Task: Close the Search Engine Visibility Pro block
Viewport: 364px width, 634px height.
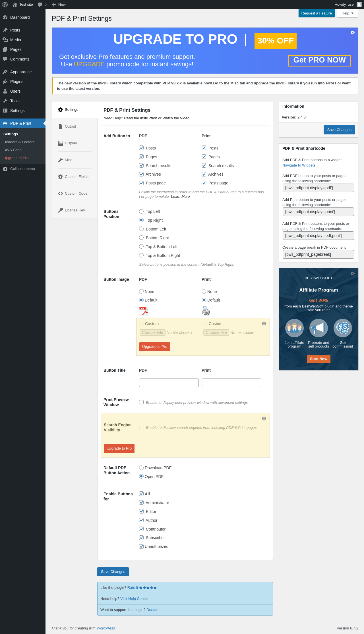Action: click(264, 419)
